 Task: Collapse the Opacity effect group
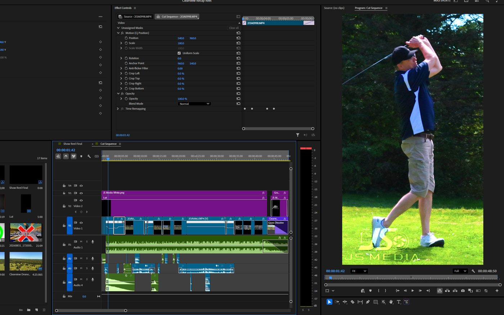click(x=118, y=93)
